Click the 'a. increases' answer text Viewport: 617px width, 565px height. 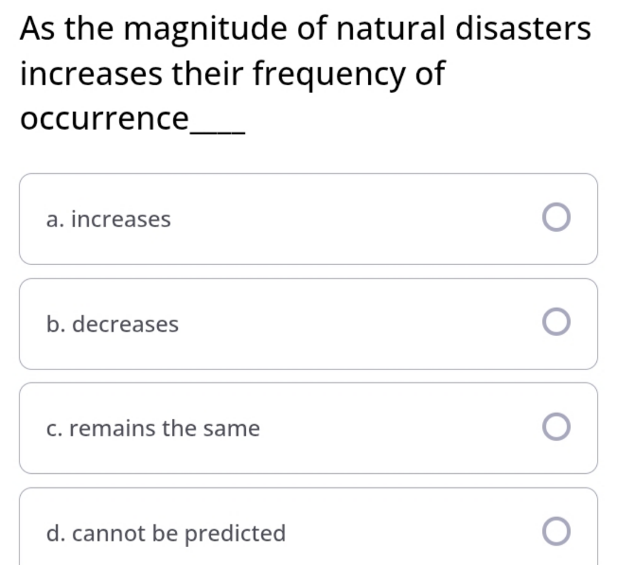109,220
